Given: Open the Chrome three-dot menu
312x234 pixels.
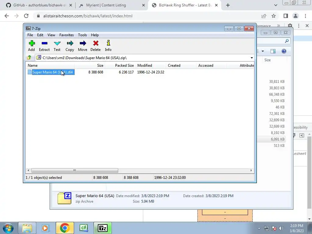Looking at the screenshot, I should click(305, 16).
